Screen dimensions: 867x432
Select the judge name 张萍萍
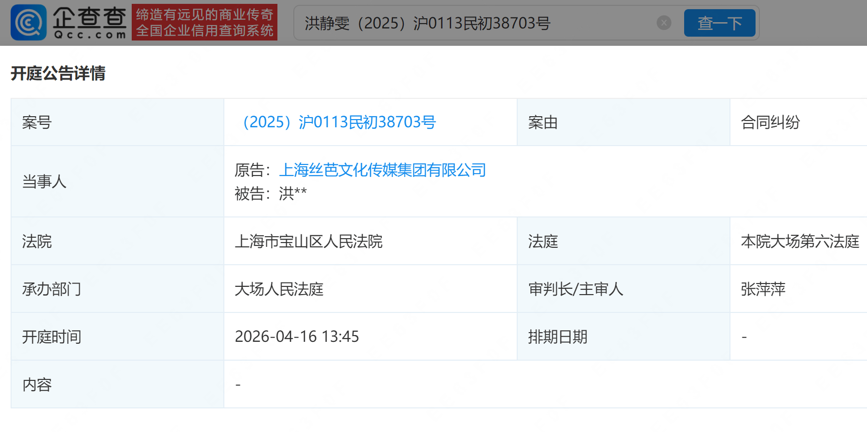pos(763,289)
